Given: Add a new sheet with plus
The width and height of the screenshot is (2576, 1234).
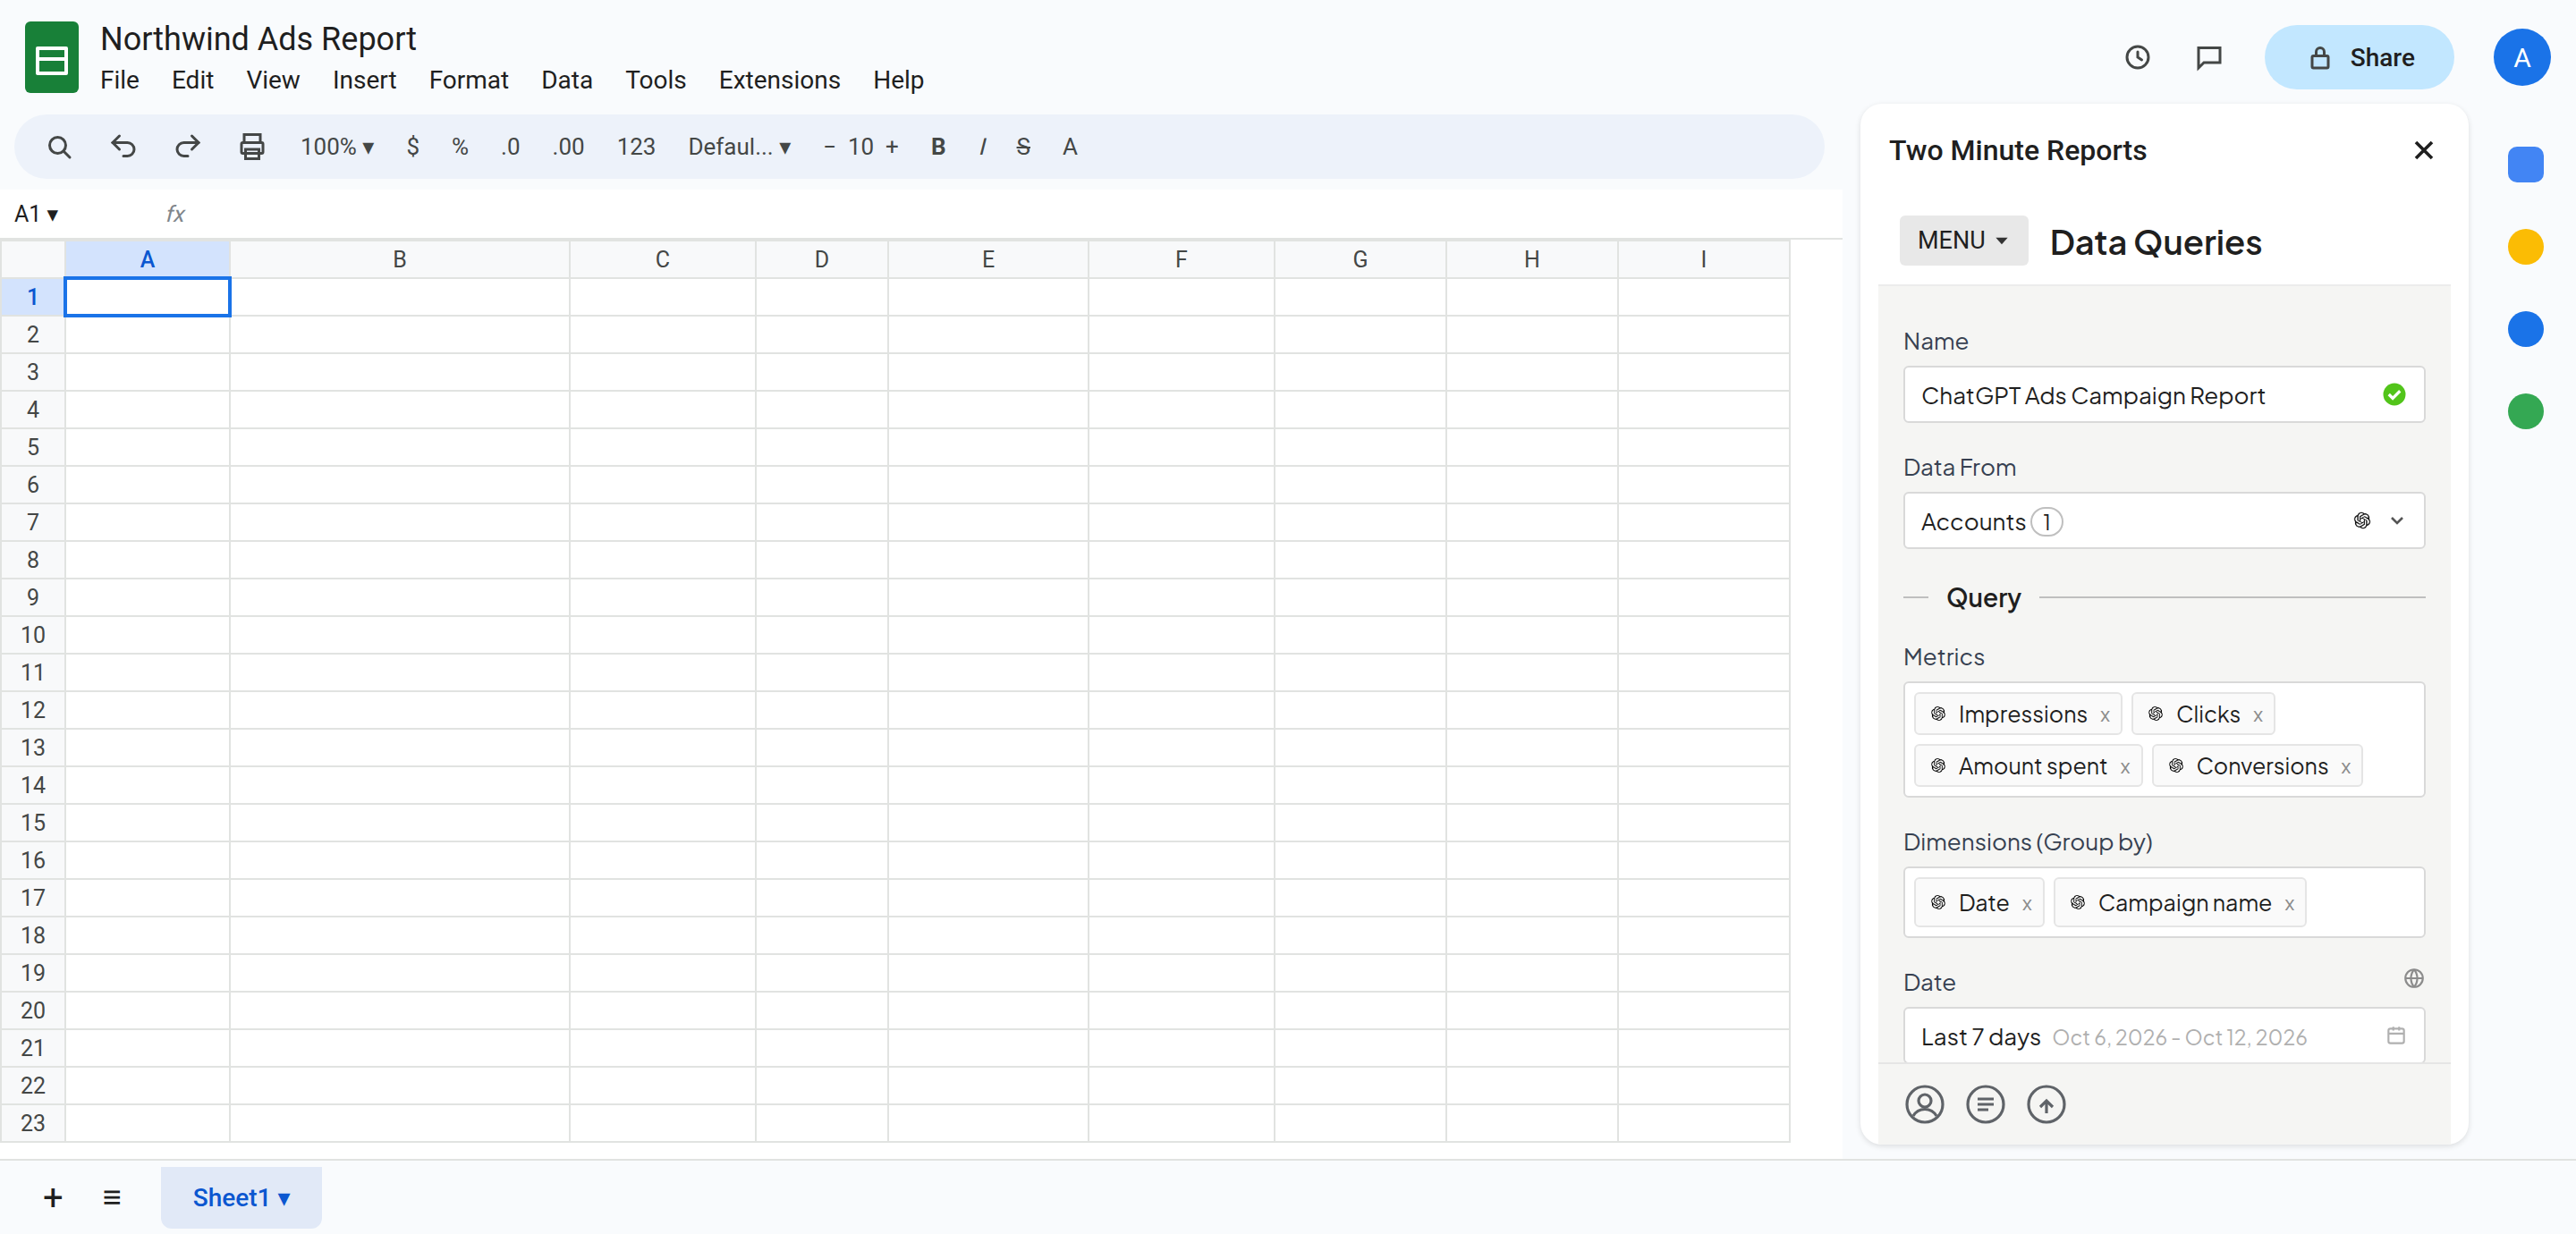Looking at the screenshot, I should pos(53,1198).
